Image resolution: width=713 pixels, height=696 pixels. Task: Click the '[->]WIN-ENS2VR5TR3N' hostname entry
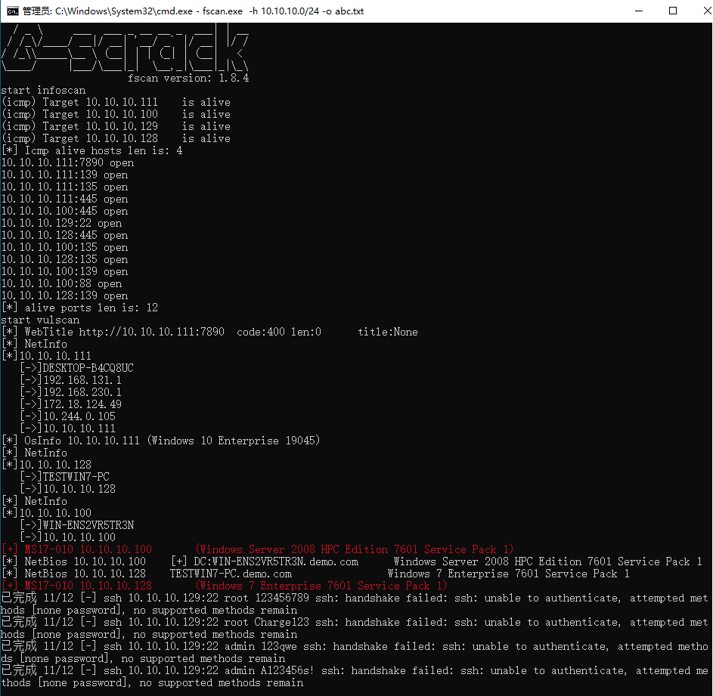(x=77, y=525)
